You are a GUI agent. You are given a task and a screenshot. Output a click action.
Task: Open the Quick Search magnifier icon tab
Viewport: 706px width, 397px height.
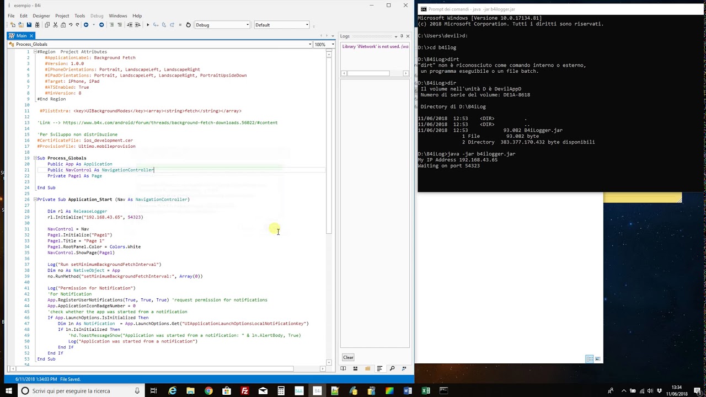392,368
